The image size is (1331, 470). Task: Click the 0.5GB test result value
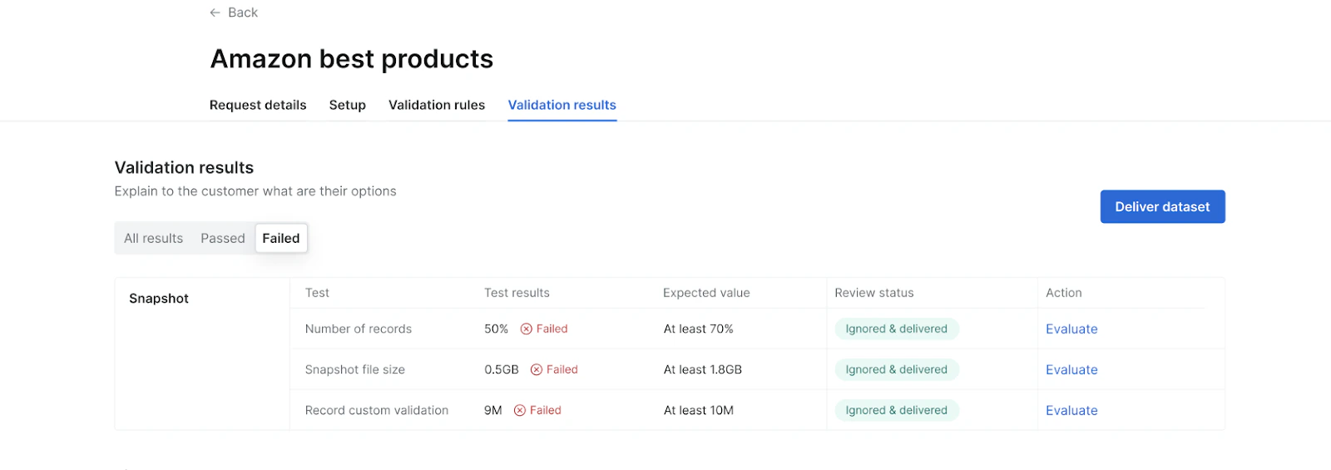(x=502, y=369)
